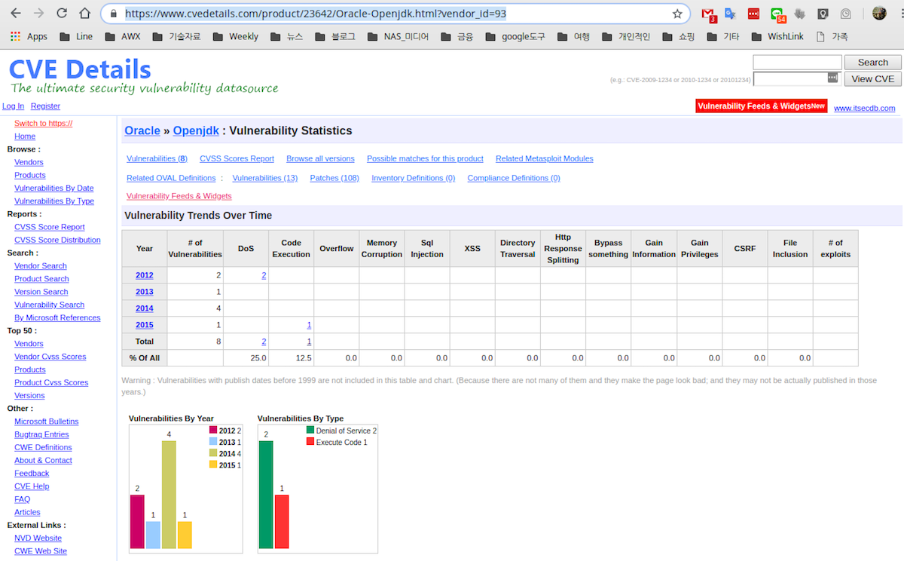Open NVD Website external link
904x561 pixels.
pyautogui.click(x=38, y=538)
